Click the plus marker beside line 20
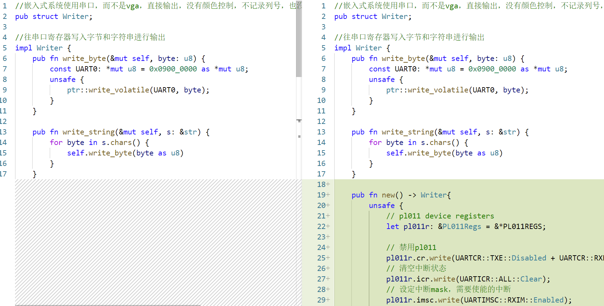604x306 pixels. coord(328,206)
